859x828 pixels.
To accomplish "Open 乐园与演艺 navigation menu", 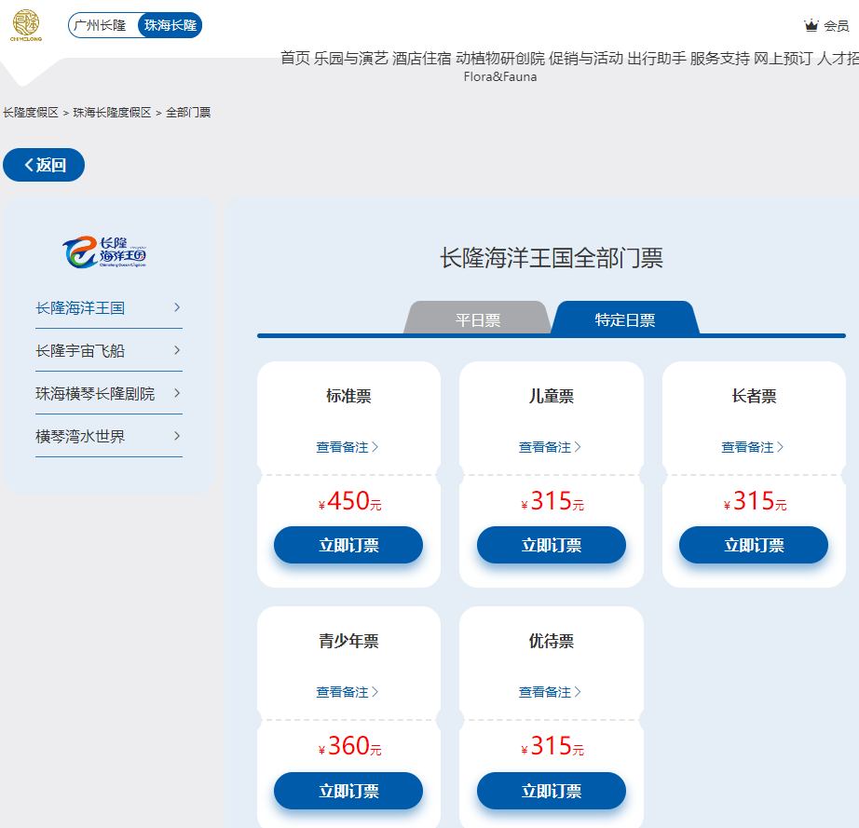I will point(351,58).
